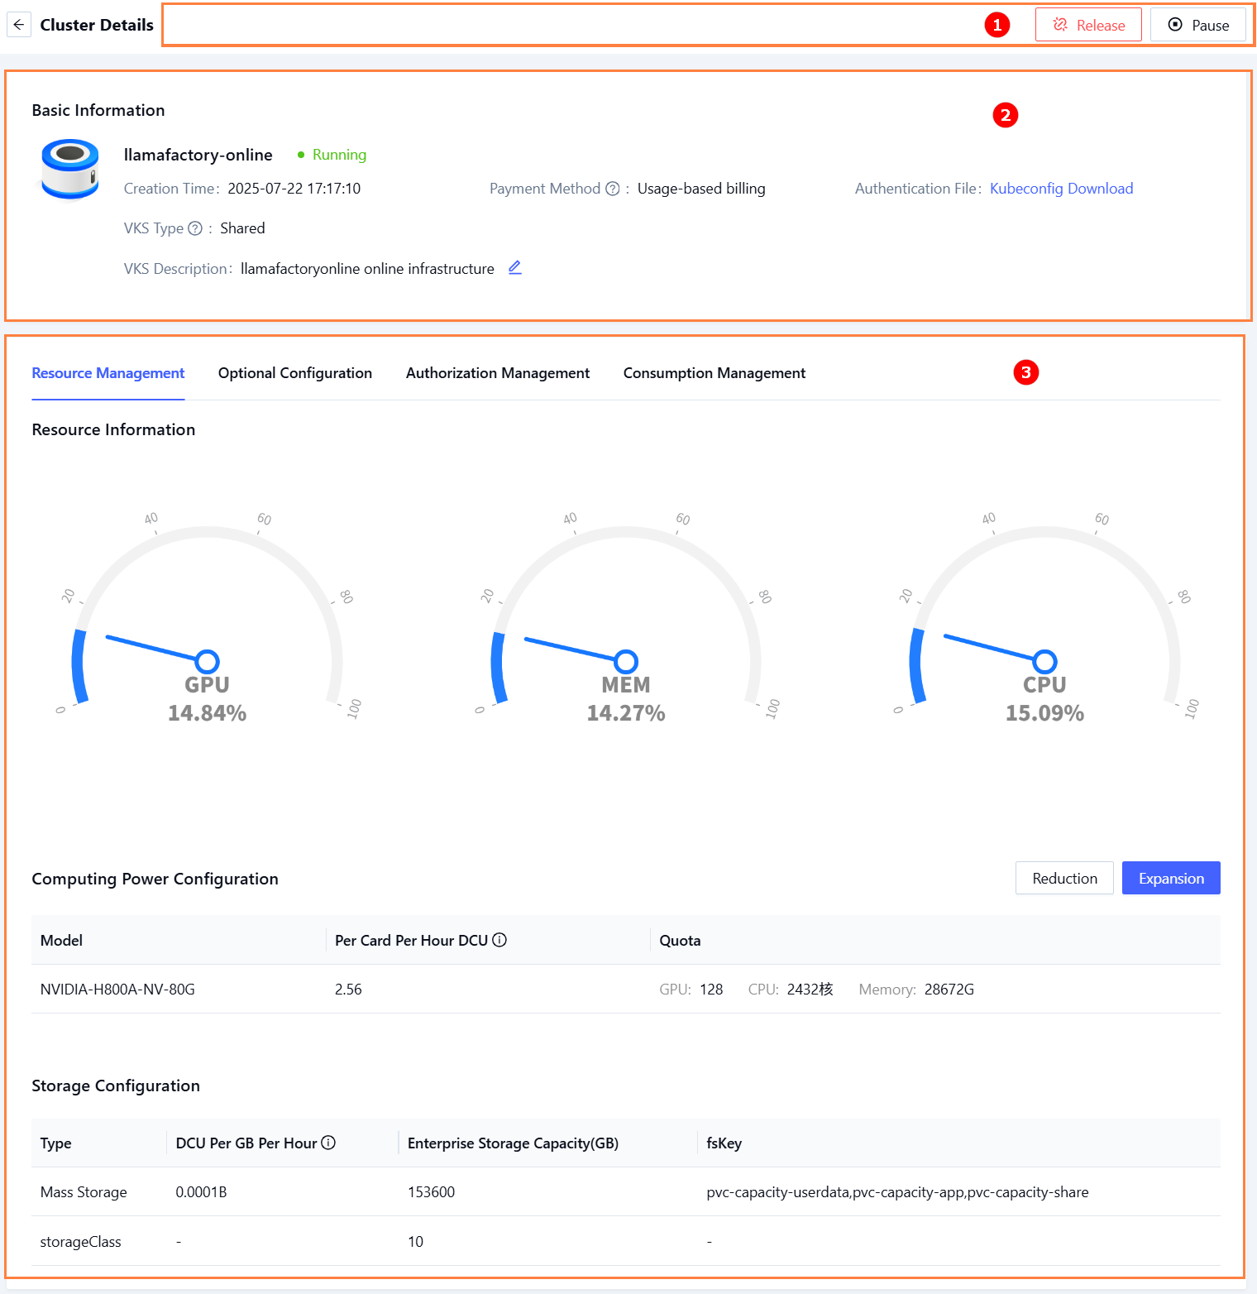Click the NVIDIA-H800A-NV-80G model row

(x=117, y=990)
